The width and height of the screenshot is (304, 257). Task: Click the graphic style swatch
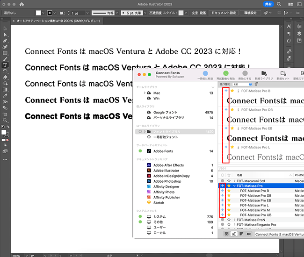click(181, 13)
